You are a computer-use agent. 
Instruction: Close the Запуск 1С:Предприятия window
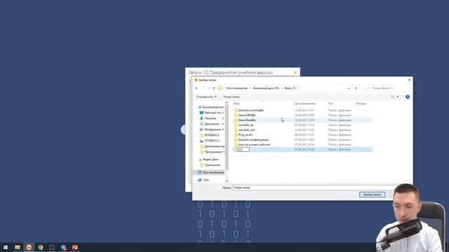[295, 73]
